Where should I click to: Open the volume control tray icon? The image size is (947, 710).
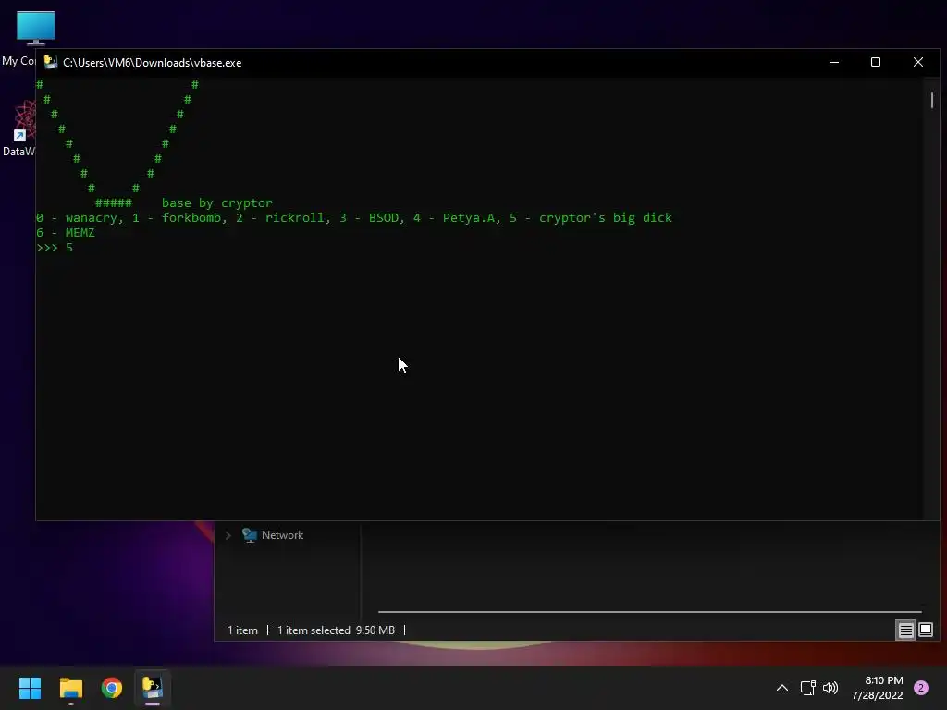[x=830, y=688]
